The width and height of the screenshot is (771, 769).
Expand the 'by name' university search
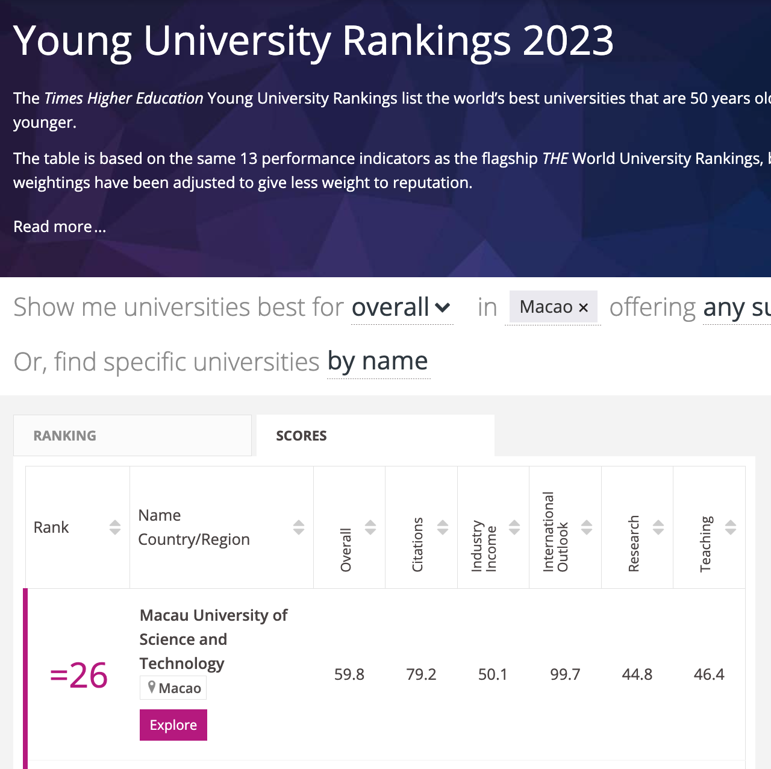point(378,361)
